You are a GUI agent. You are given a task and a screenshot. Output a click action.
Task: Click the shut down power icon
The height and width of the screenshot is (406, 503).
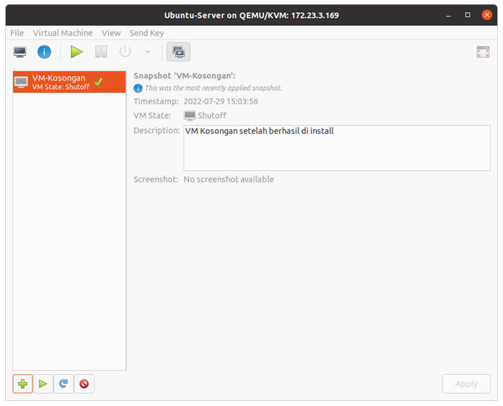(x=125, y=52)
